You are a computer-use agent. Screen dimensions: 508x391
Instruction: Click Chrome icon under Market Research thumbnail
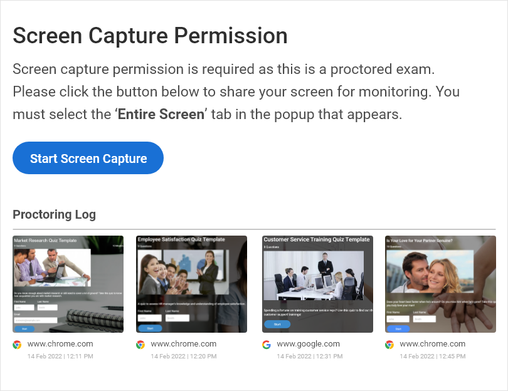[17, 344]
